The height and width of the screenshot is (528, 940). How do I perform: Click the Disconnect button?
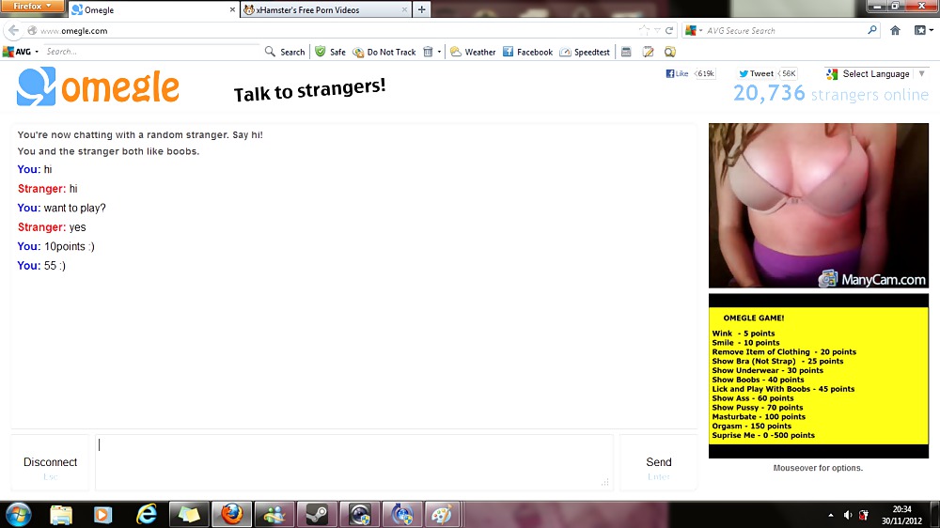51,462
